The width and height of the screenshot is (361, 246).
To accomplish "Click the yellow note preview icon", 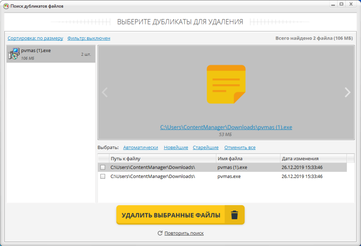I will coord(226,84).
